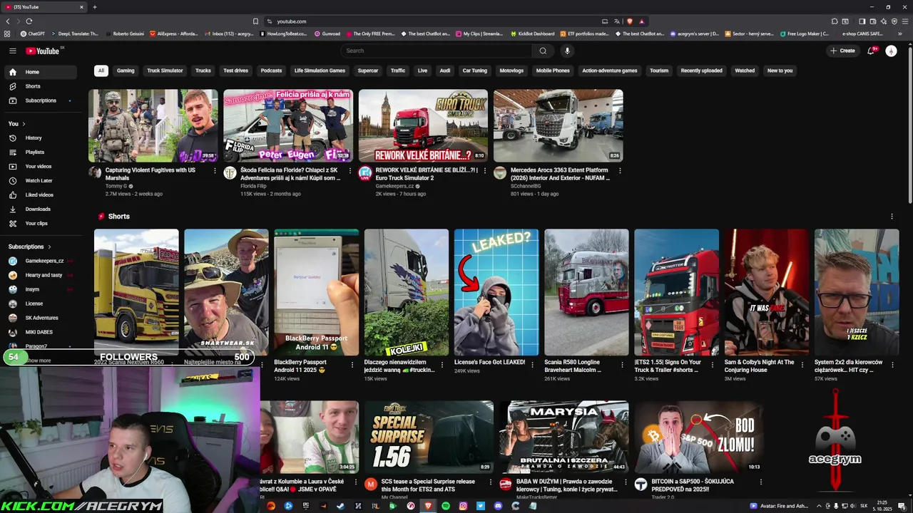Open options for Mercedes Arocs 3363 video
Screen dimensions: 913x513
(x=620, y=171)
